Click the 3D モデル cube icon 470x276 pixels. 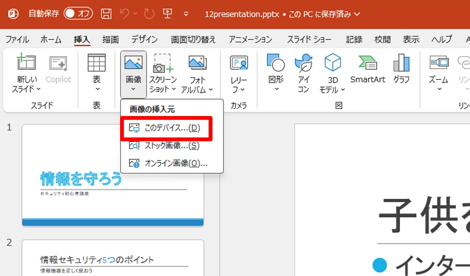[333, 63]
